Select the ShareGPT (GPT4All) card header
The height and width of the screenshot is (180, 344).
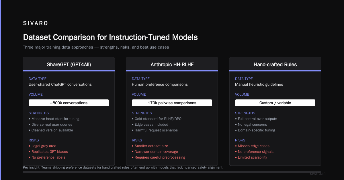pos(69,64)
